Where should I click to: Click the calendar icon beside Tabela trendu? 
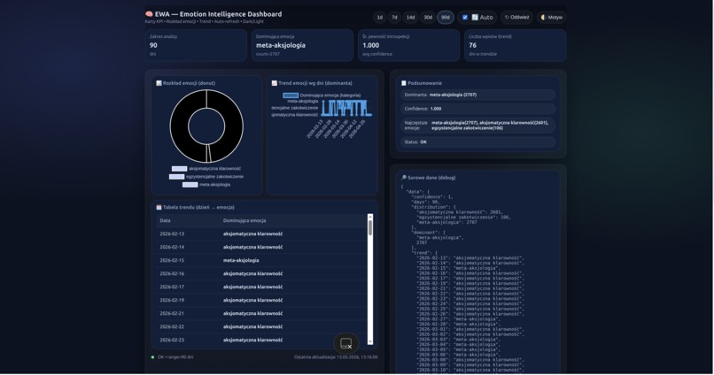point(159,207)
